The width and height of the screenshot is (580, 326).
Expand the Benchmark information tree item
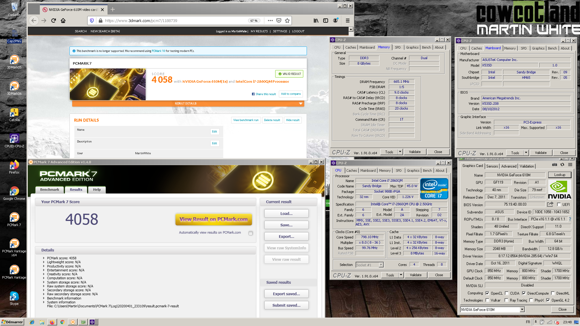(x=44, y=298)
